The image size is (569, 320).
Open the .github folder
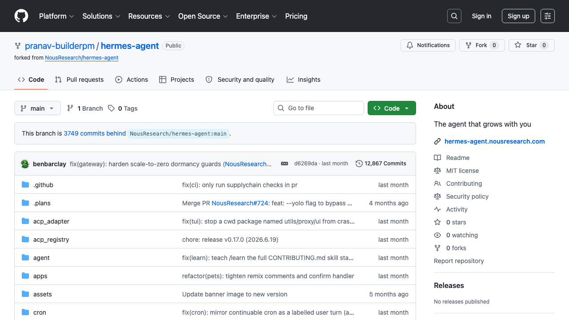(x=43, y=185)
